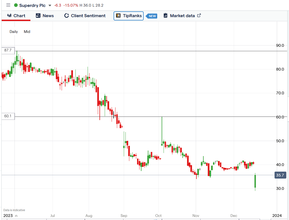This screenshot has height=220, width=289.
Task: Click the -6.3 point change value
Action: tap(57, 5)
